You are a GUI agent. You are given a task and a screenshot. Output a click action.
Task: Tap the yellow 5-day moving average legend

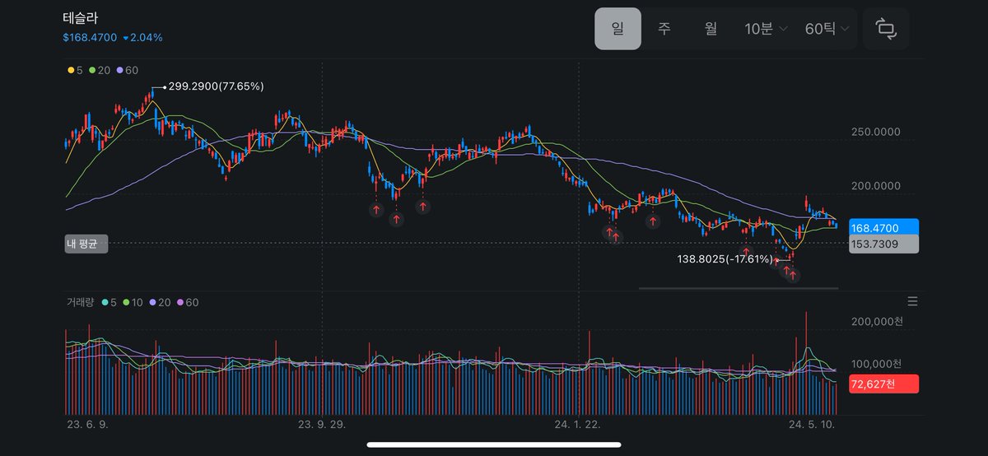click(x=76, y=71)
